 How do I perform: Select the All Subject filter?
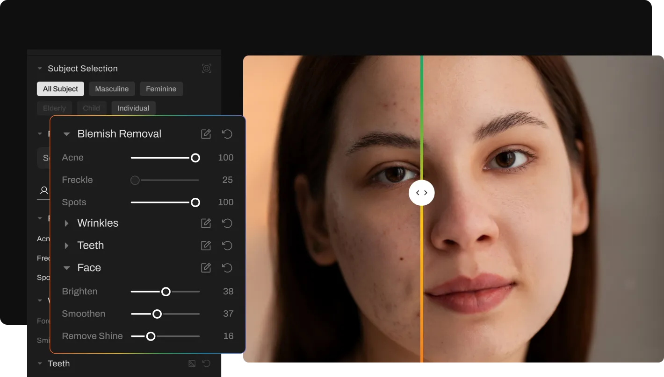pos(60,89)
